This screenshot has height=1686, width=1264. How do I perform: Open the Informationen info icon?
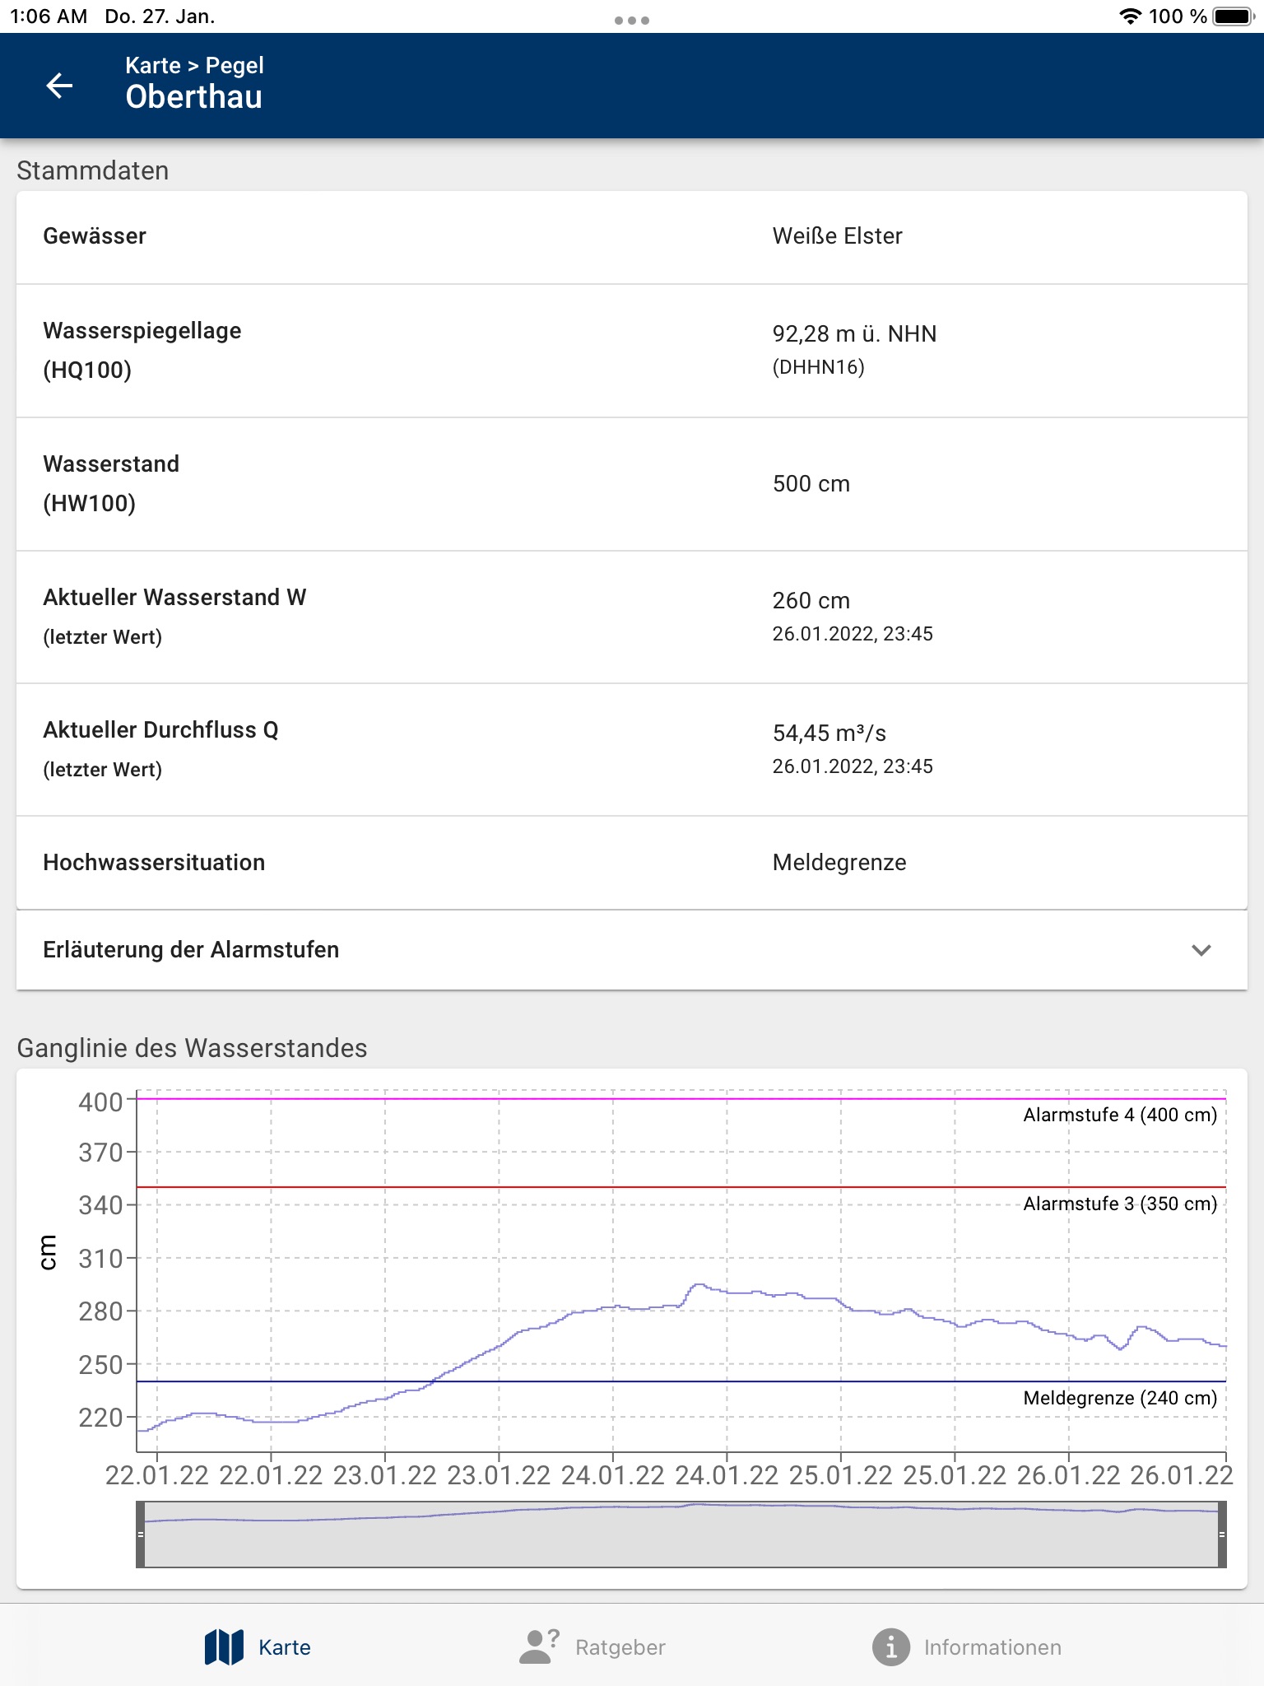[891, 1646]
